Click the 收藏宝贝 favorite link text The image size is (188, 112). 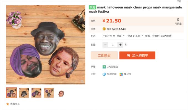click(15, 104)
